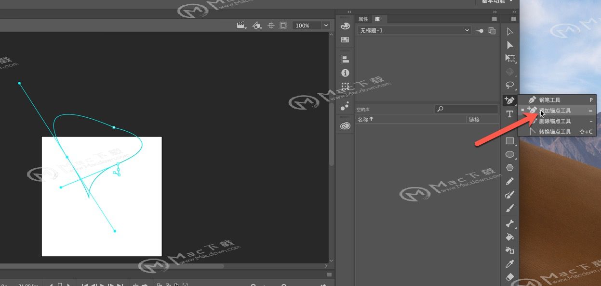The width and height of the screenshot is (601, 286).
Task: Select the Lasso tool
Action: (509, 86)
